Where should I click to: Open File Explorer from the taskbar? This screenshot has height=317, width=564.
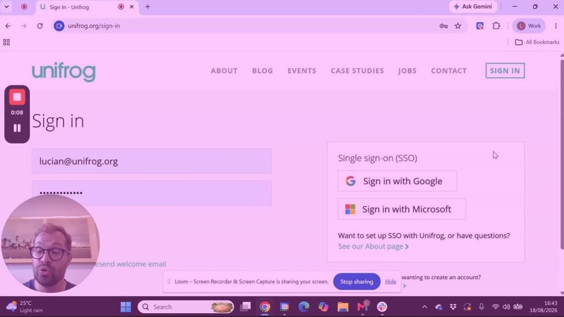click(343, 307)
